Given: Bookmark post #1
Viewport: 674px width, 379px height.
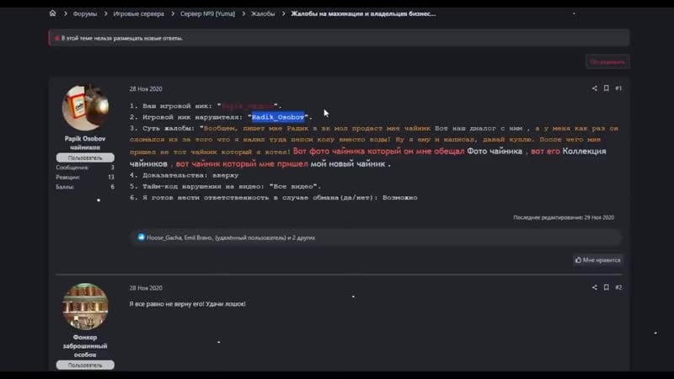Looking at the screenshot, I should coord(606,88).
